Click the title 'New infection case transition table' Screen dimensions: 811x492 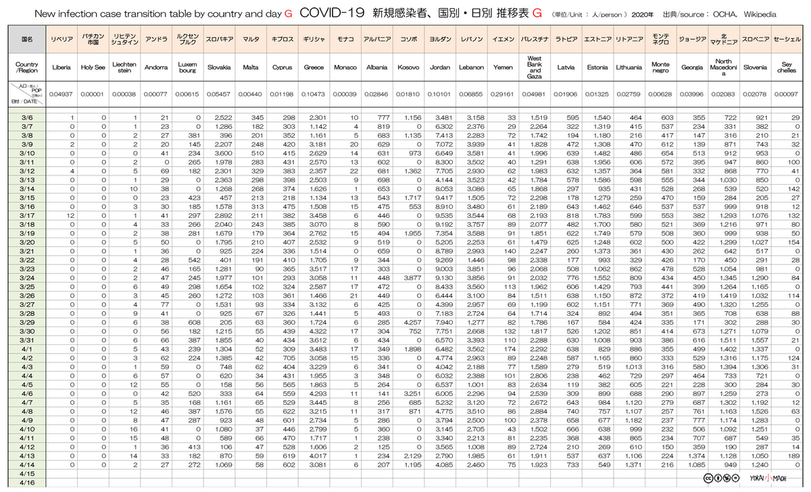click(108, 13)
